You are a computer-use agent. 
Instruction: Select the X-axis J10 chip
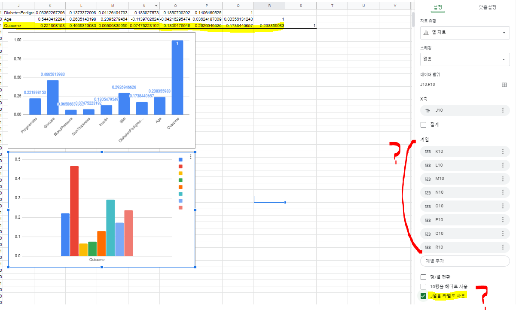pyautogui.click(x=465, y=111)
